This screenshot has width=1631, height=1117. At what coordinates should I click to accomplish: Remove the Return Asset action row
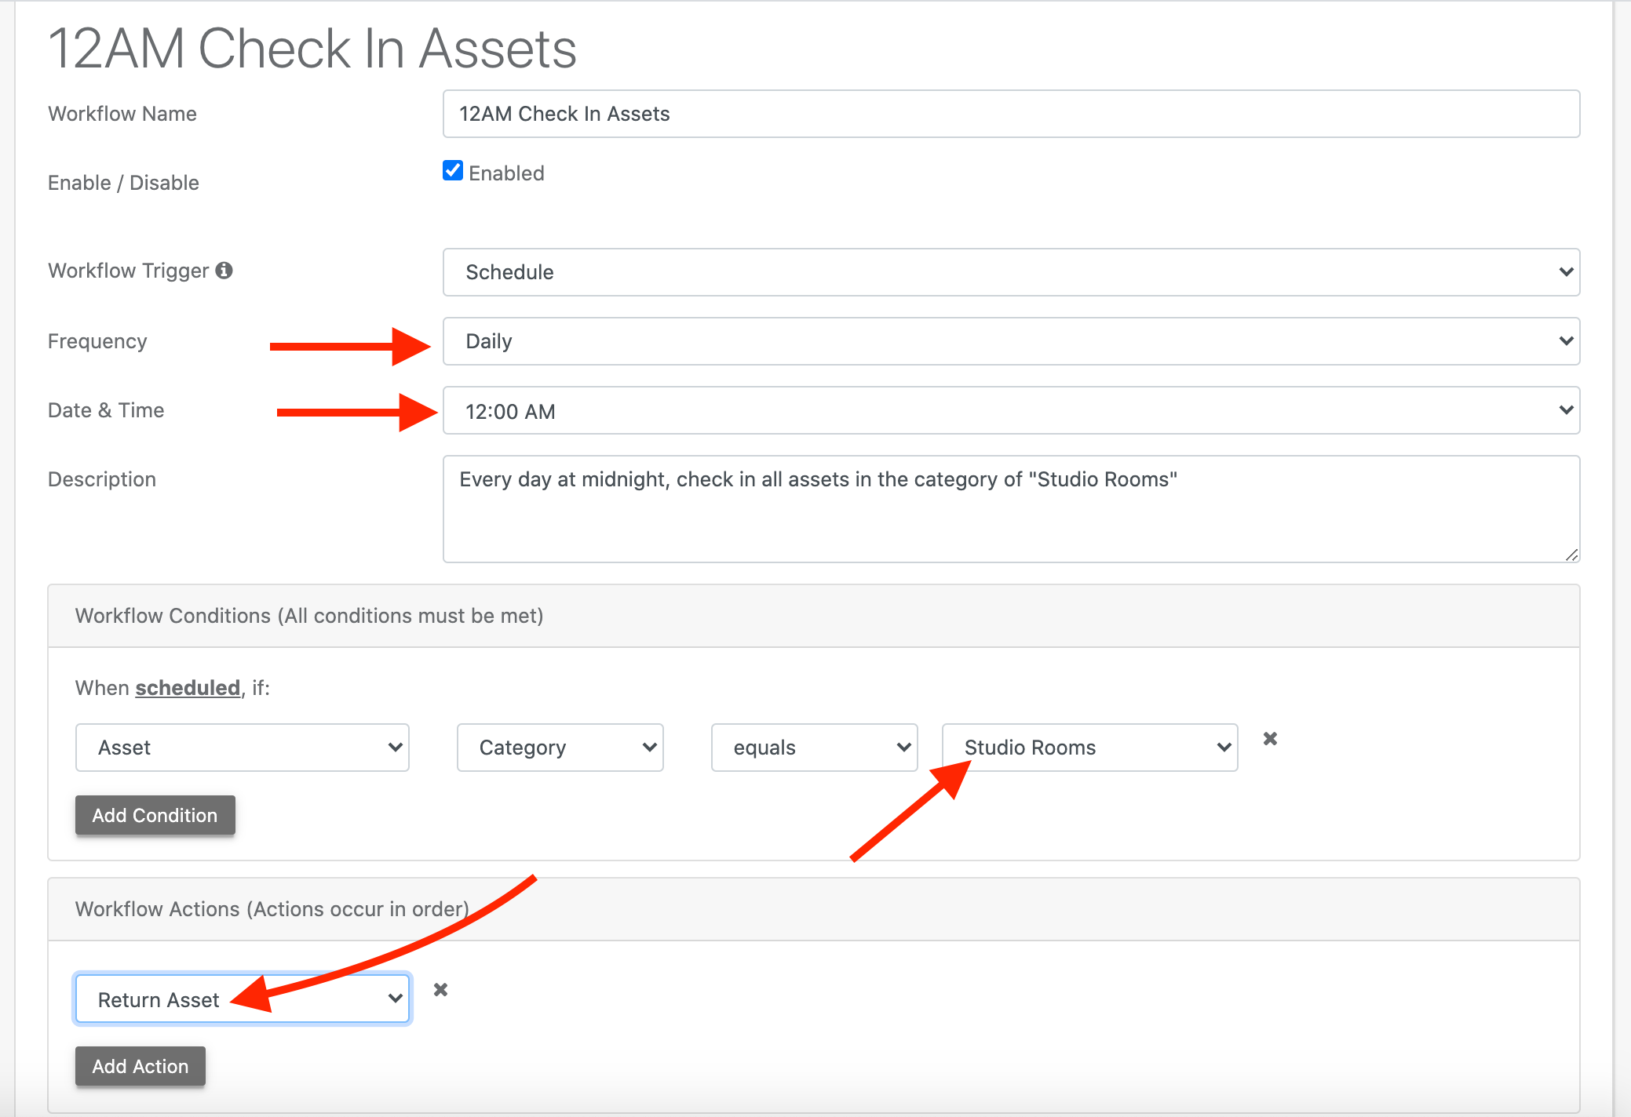(x=441, y=990)
